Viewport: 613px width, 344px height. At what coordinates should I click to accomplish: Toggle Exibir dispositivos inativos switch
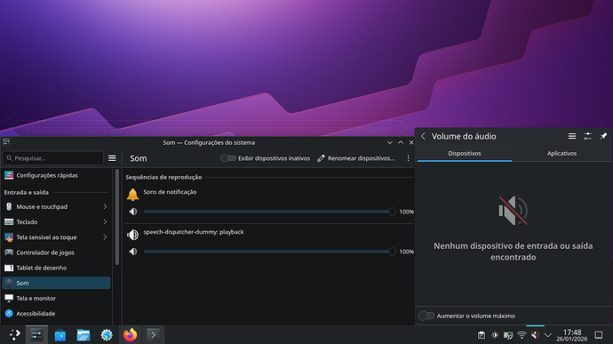[x=228, y=158]
